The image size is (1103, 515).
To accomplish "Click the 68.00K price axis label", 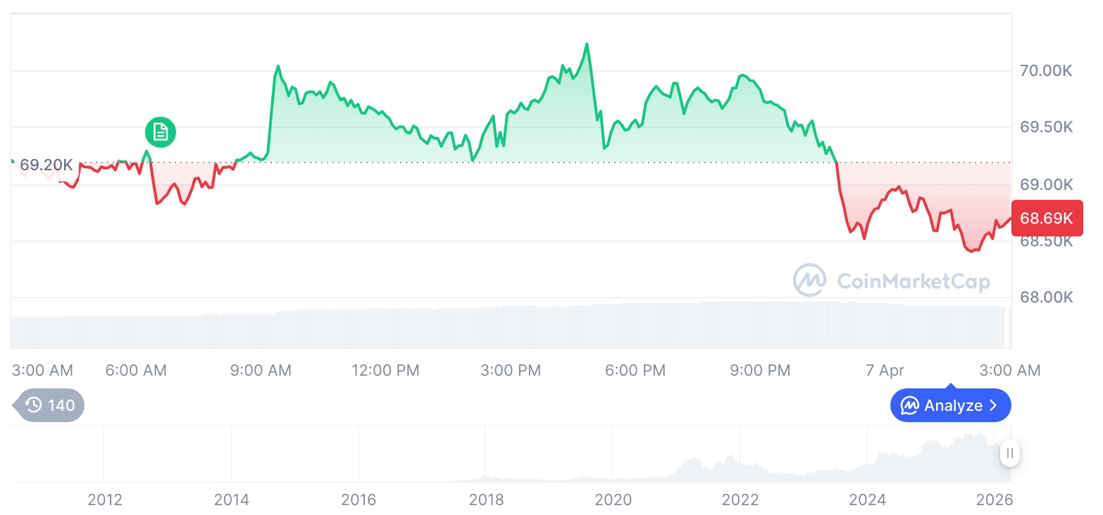I will click(x=1046, y=298).
